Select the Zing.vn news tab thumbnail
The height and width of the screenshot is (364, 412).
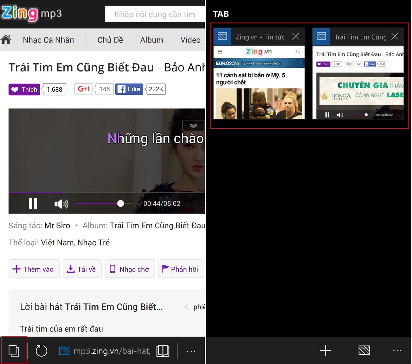259,82
